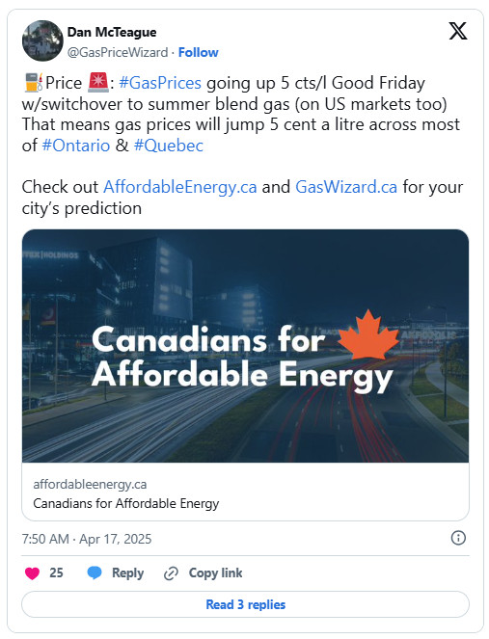The width and height of the screenshot is (489, 639).
Task: Visit the GasWizard.ca link
Action: (346, 187)
